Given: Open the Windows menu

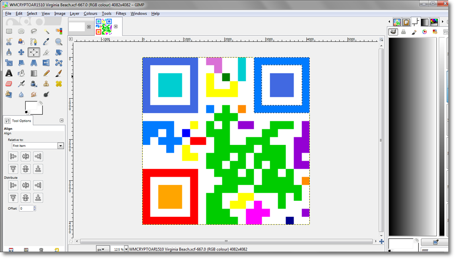Looking at the screenshot, I should [139, 13].
